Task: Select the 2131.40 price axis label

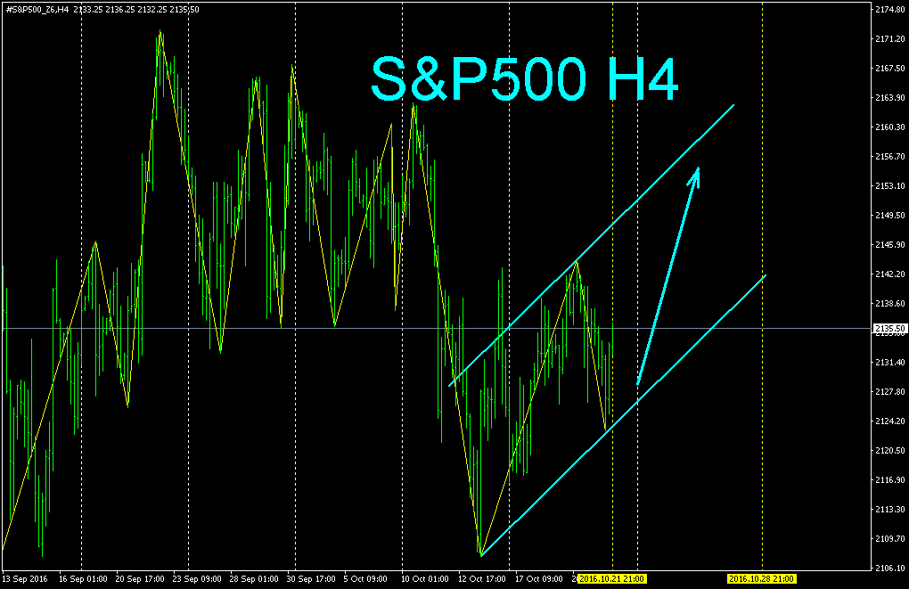Action: pyautogui.click(x=890, y=363)
